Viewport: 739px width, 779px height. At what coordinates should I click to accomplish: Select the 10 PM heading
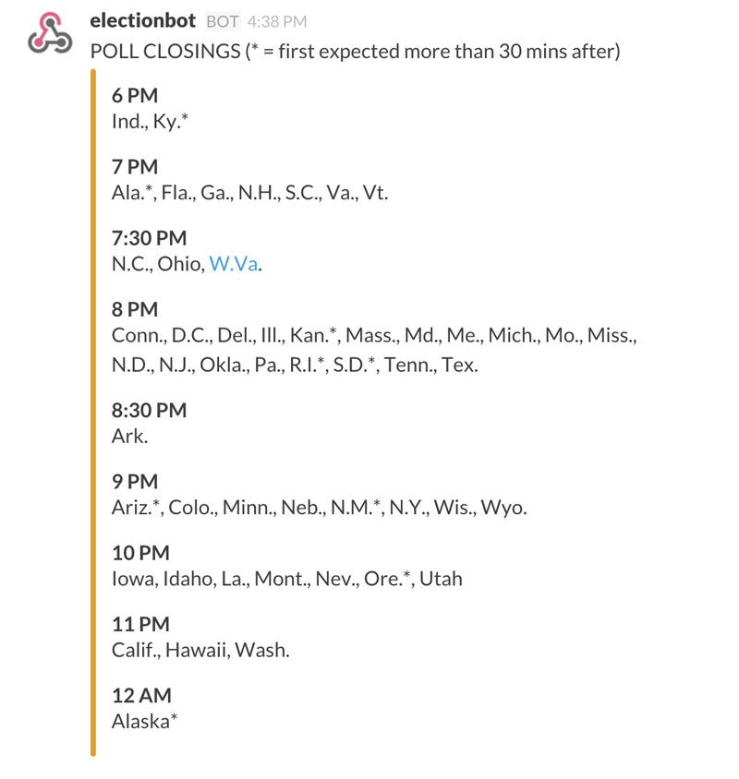pos(140,553)
